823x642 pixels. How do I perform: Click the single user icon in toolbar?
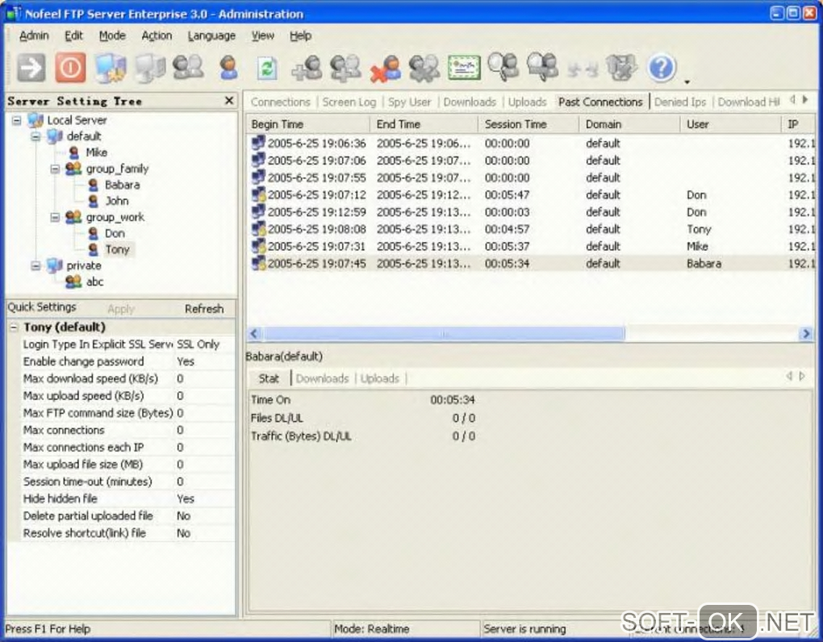tap(228, 69)
